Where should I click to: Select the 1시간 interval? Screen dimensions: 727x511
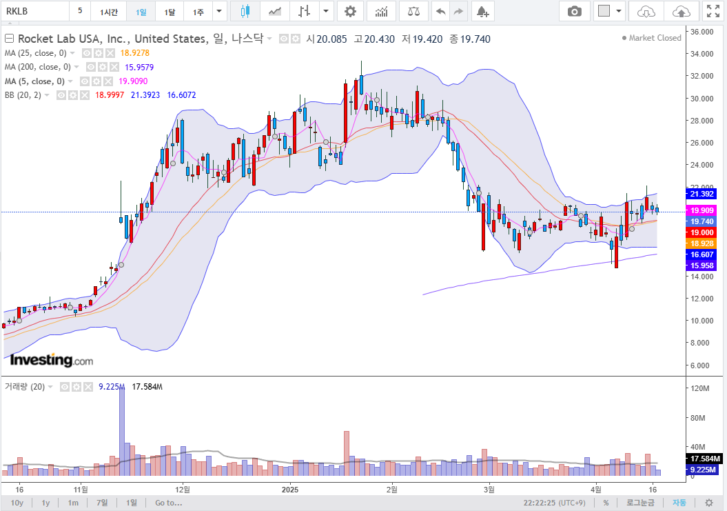tap(109, 11)
